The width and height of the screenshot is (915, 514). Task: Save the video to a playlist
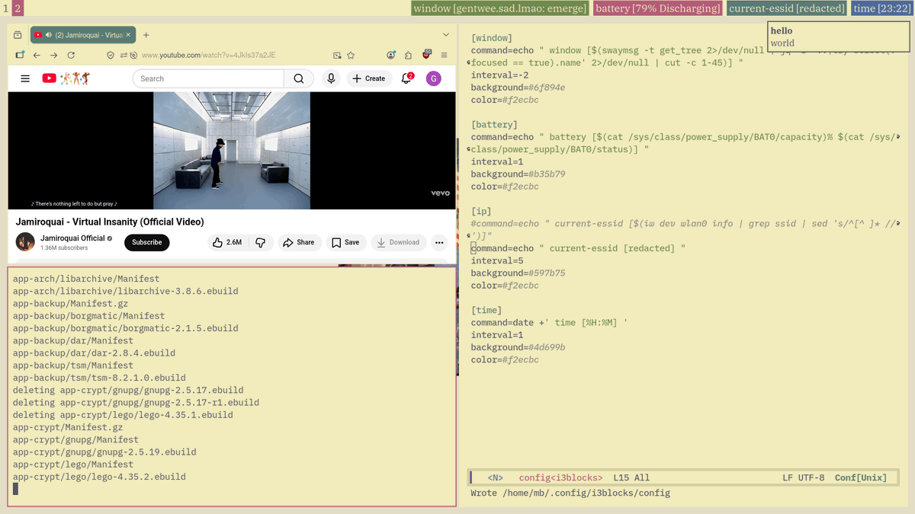coord(346,242)
